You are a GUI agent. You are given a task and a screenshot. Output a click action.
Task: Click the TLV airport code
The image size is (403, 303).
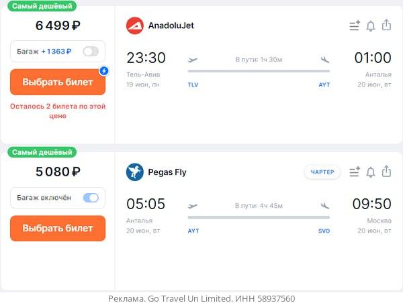[x=193, y=85]
